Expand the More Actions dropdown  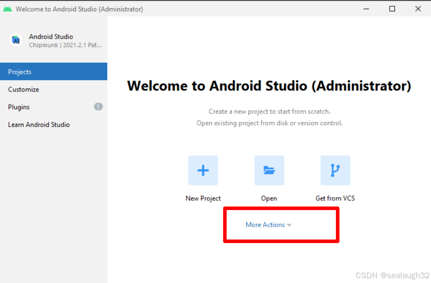click(268, 225)
